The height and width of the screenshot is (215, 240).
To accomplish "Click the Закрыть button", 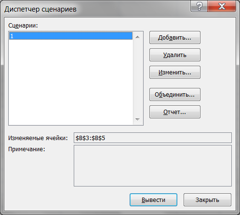I will pyautogui.click(x=207, y=200).
